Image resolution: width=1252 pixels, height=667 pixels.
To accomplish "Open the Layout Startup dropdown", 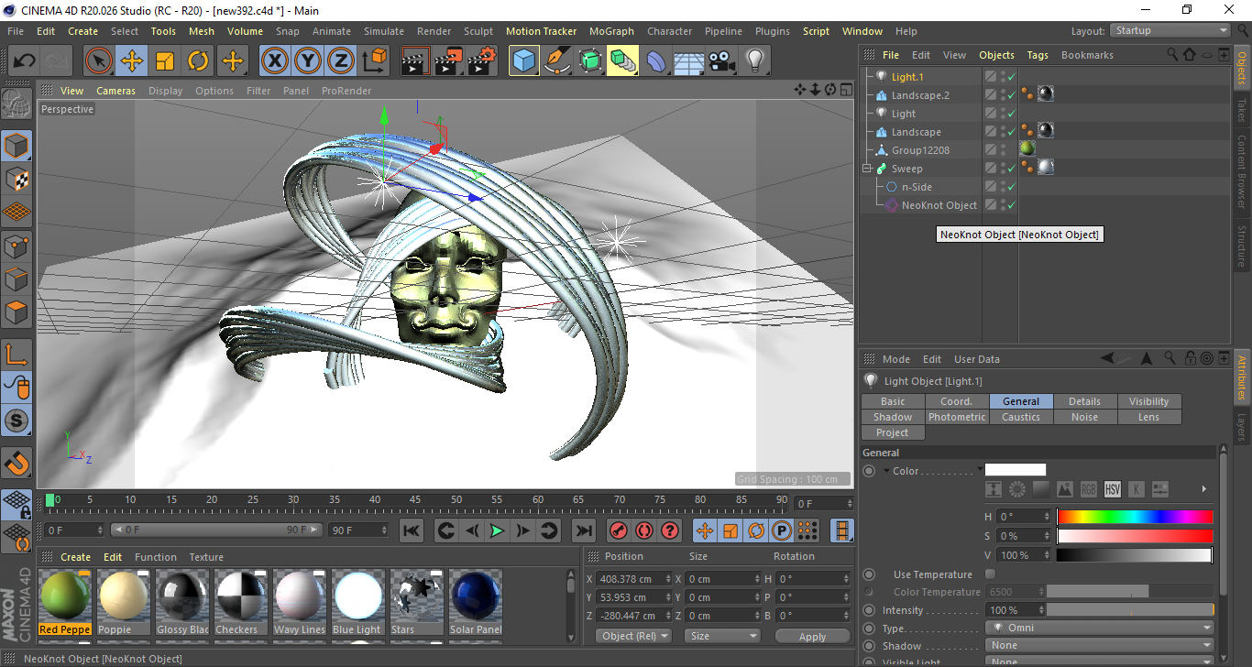I will point(1170,31).
